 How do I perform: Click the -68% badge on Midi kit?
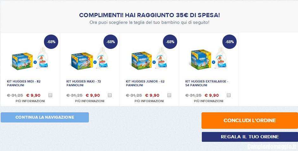pyautogui.click(x=51, y=42)
